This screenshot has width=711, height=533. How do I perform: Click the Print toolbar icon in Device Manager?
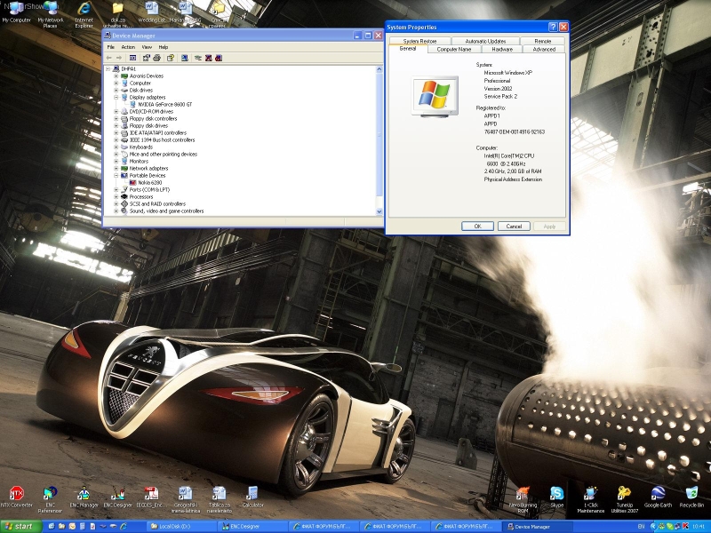pyautogui.click(x=158, y=58)
